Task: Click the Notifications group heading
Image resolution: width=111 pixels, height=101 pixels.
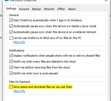Action: tap(17, 50)
